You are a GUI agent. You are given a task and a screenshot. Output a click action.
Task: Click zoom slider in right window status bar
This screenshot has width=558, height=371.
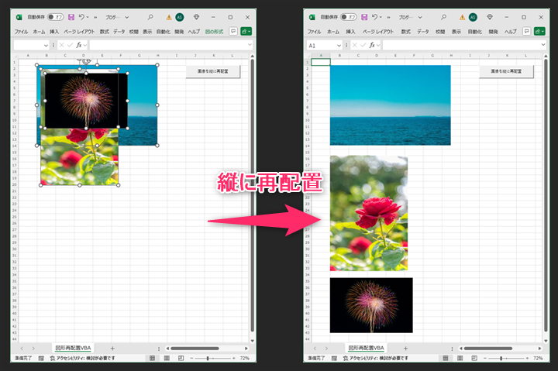(502, 359)
